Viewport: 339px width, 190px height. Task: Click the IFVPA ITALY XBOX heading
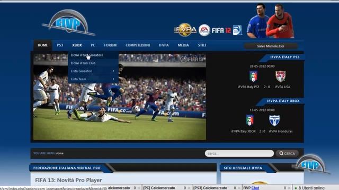283,101
